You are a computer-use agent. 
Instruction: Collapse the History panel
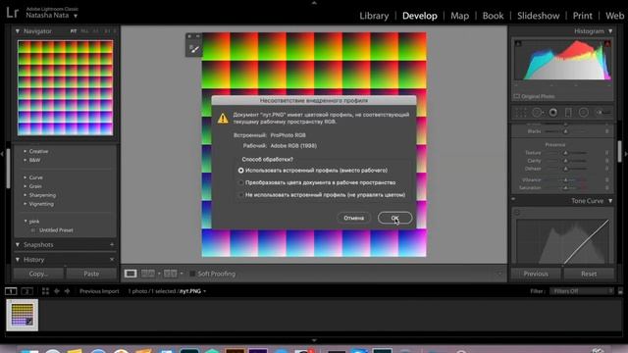click(18, 260)
